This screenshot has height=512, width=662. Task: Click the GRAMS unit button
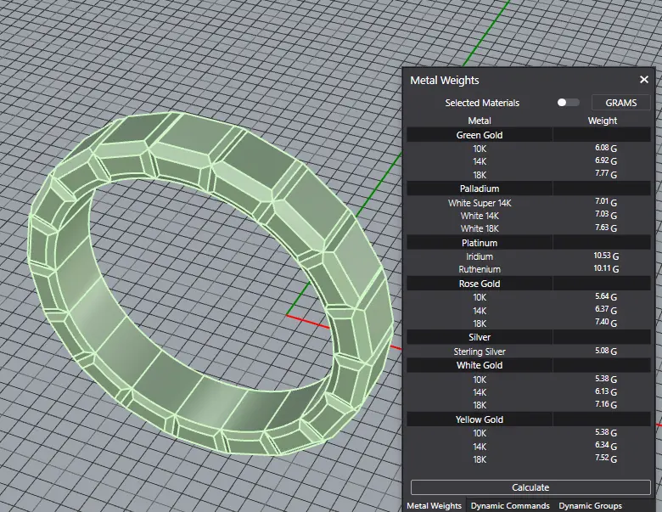(621, 103)
